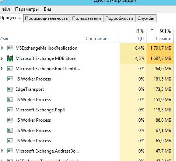Expand the Microsoft.Exchange.RpcClientA... group
Image resolution: width=176 pixels, height=161 pixels.
2,69
